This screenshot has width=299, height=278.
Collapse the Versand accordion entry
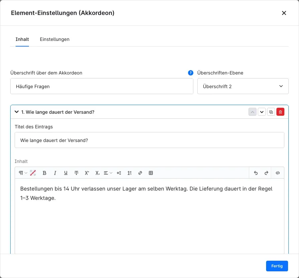pos(17,112)
